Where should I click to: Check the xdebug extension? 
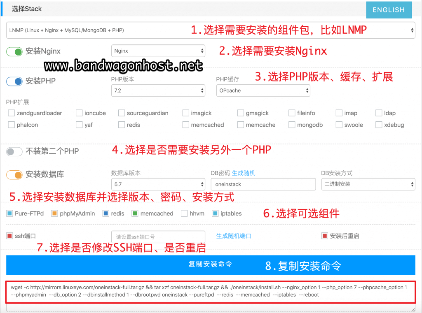(x=379, y=125)
